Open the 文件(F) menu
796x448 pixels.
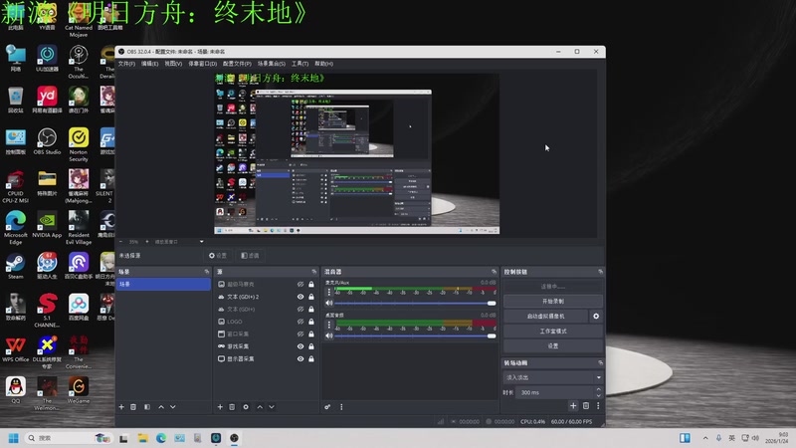[126, 64]
